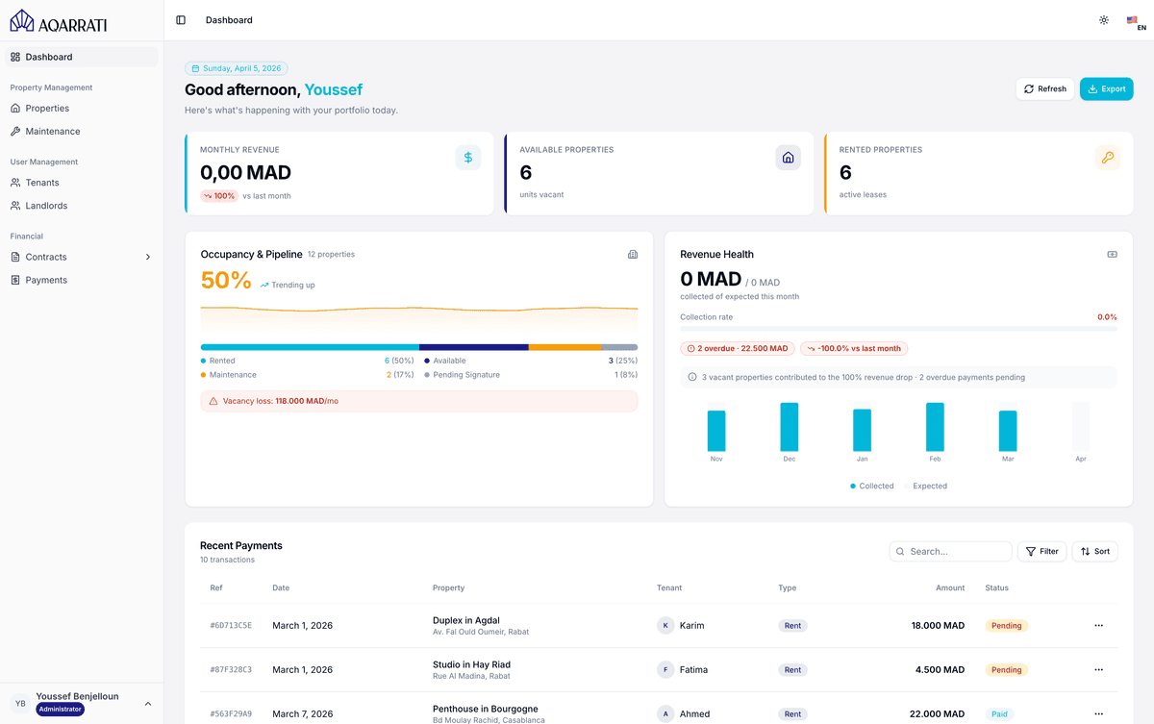This screenshot has height=724, width=1154.
Task: Toggle the Collected series in the chart legend
Action: tap(871, 486)
